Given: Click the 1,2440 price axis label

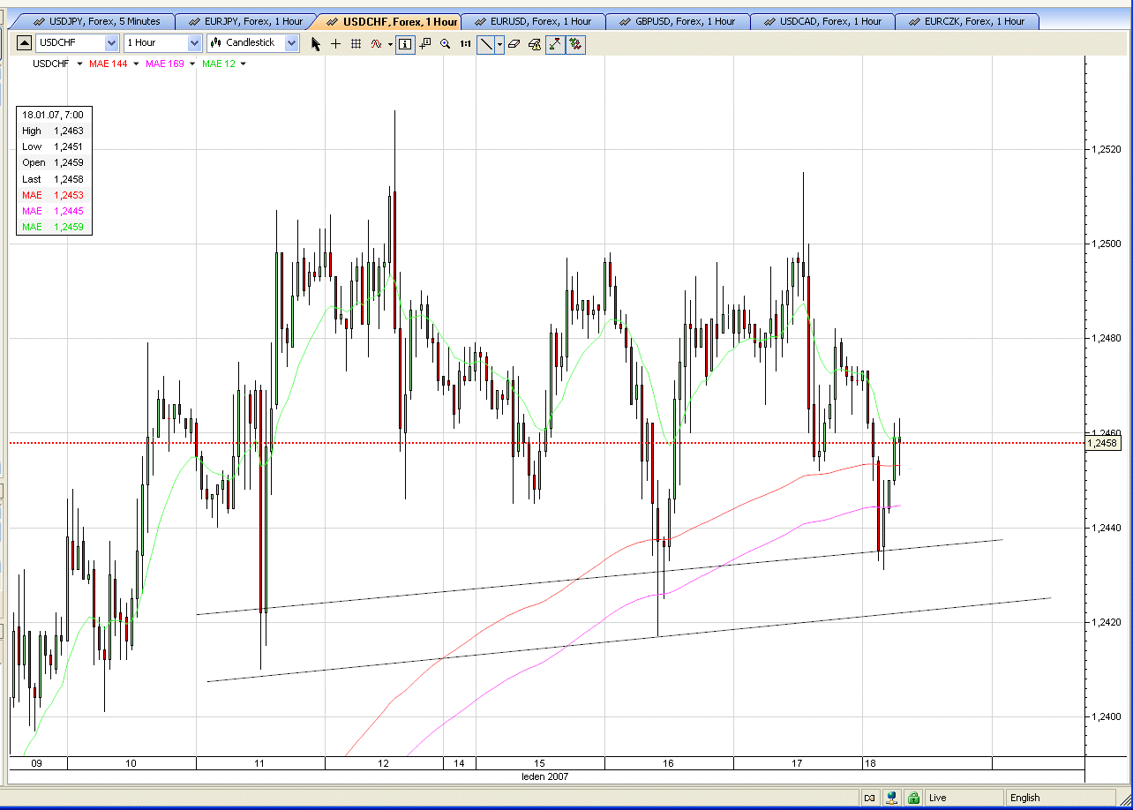Looking at the screenshot, I should [1105, 528].
